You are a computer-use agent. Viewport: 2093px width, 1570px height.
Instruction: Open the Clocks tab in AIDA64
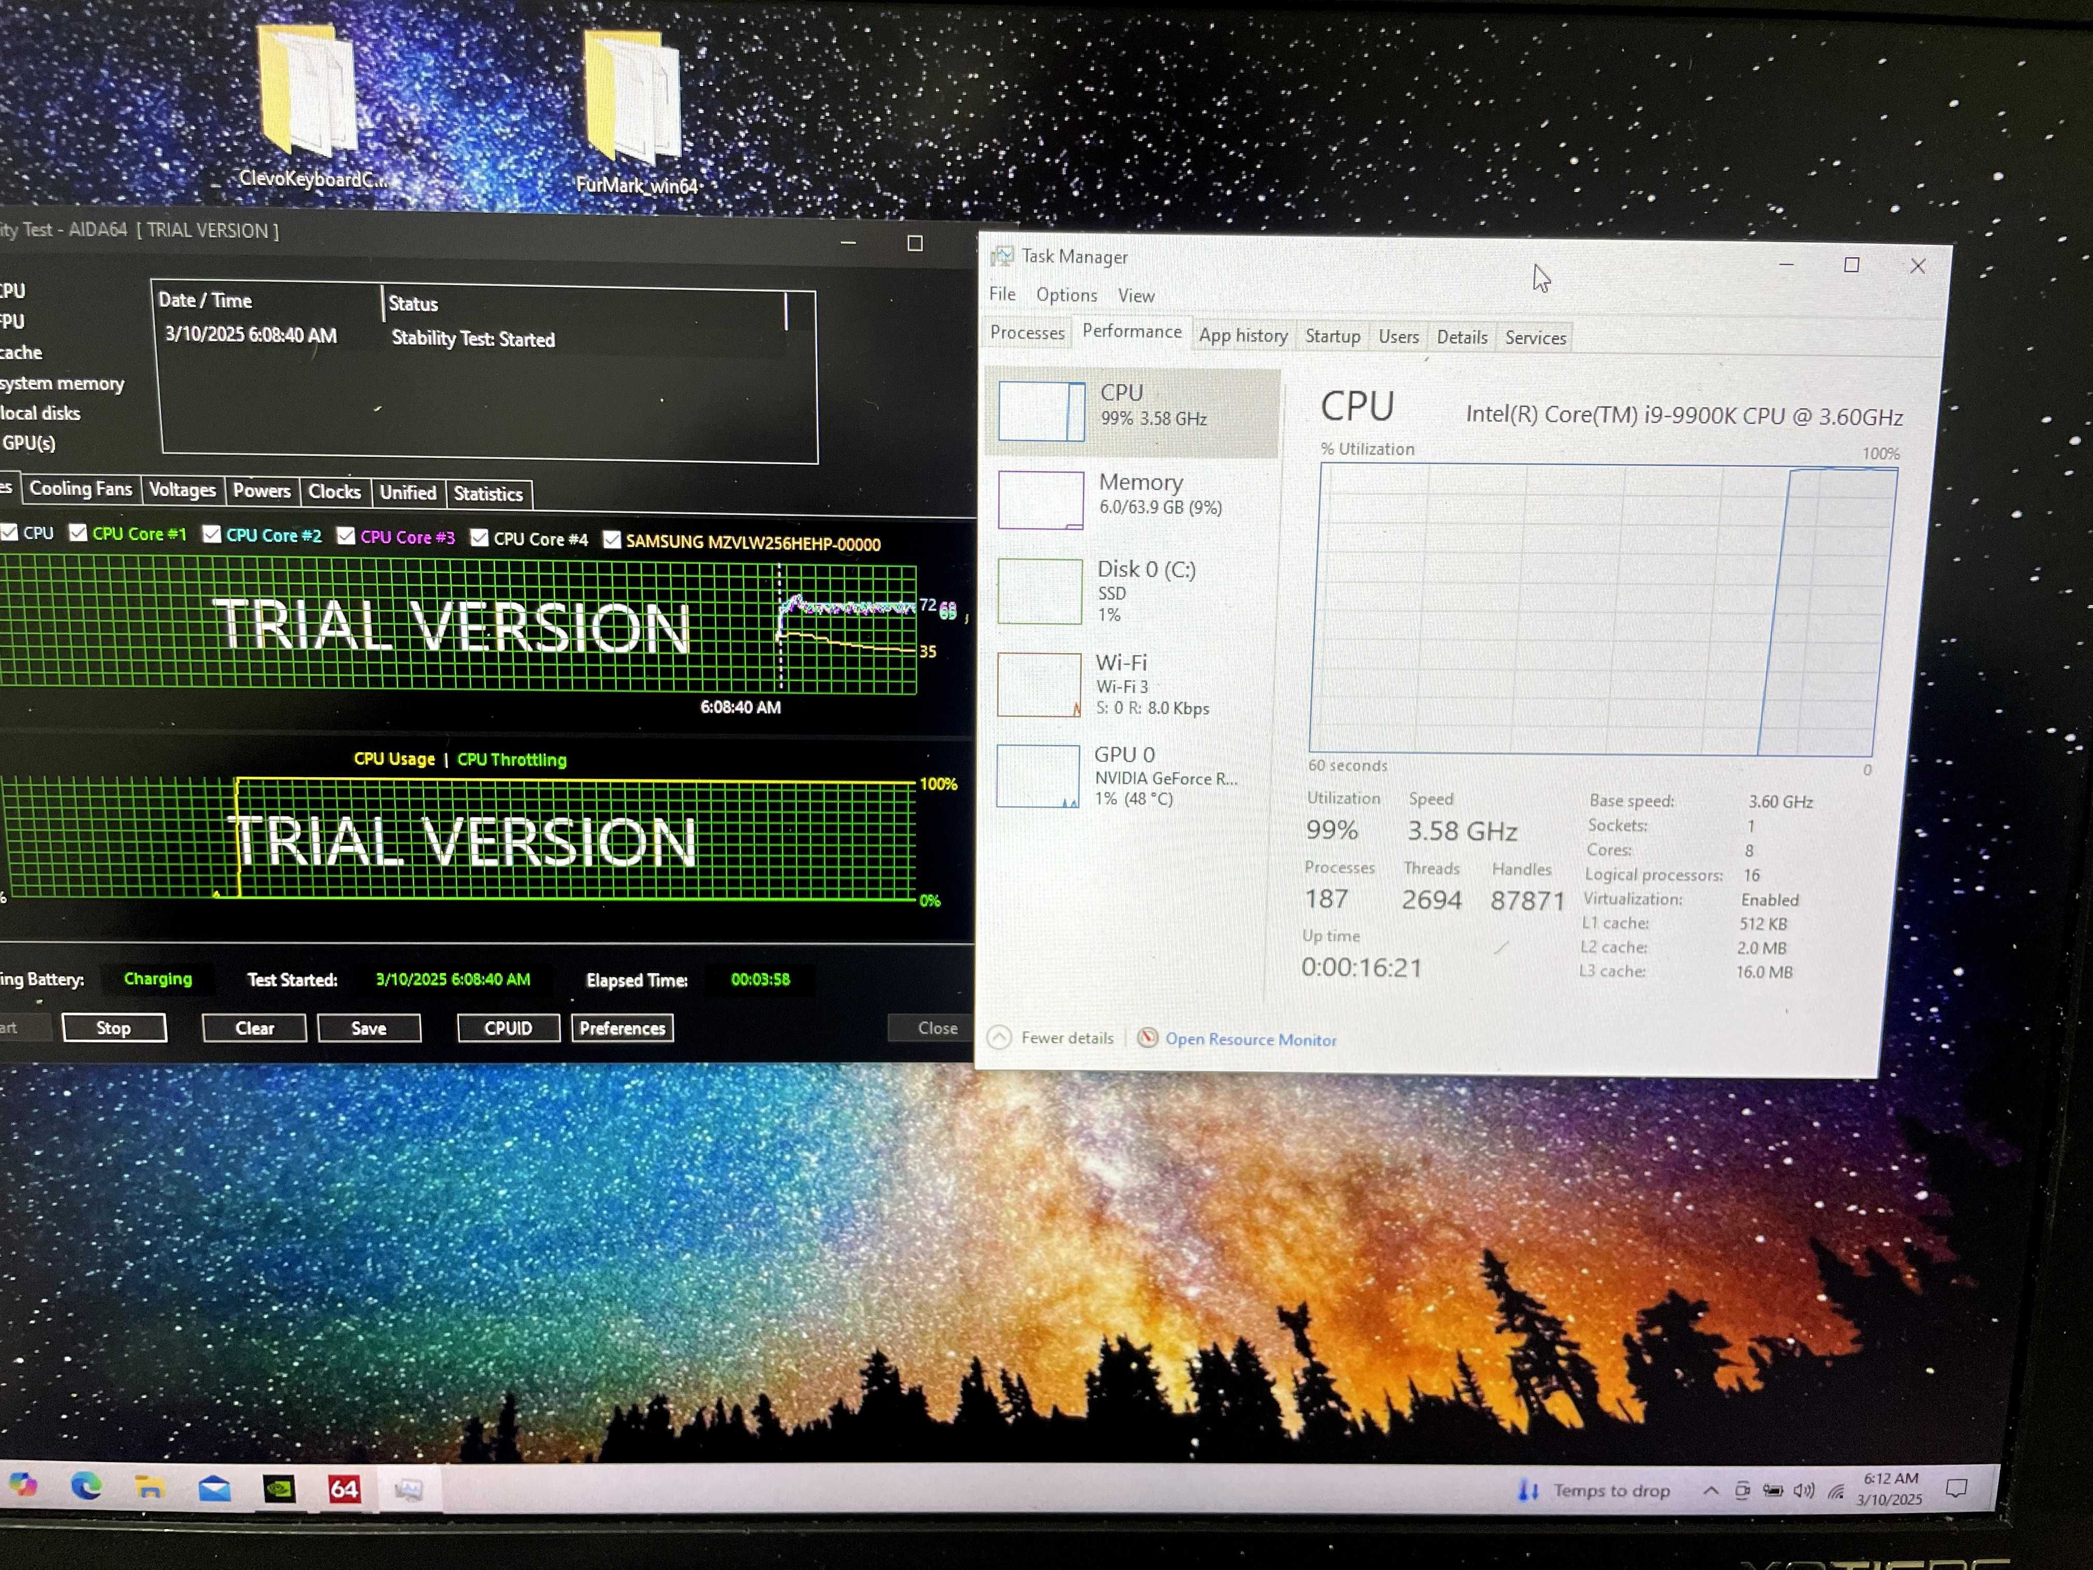tap(335, 491)
